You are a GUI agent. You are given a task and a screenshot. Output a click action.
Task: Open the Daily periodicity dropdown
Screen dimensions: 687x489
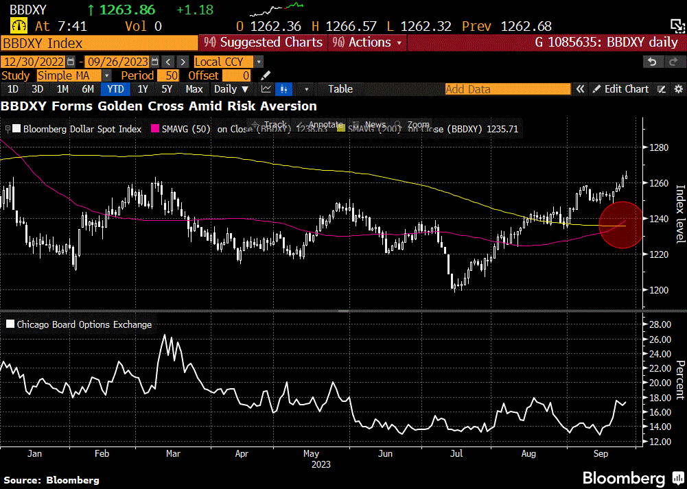(x=231, y=89)
